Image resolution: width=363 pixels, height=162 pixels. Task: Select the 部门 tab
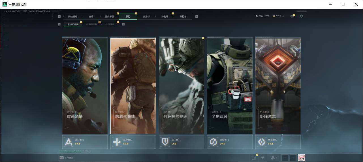point(128,16)
